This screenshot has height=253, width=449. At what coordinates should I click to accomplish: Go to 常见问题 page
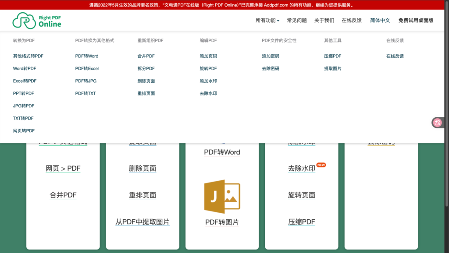tap(297, 20)
